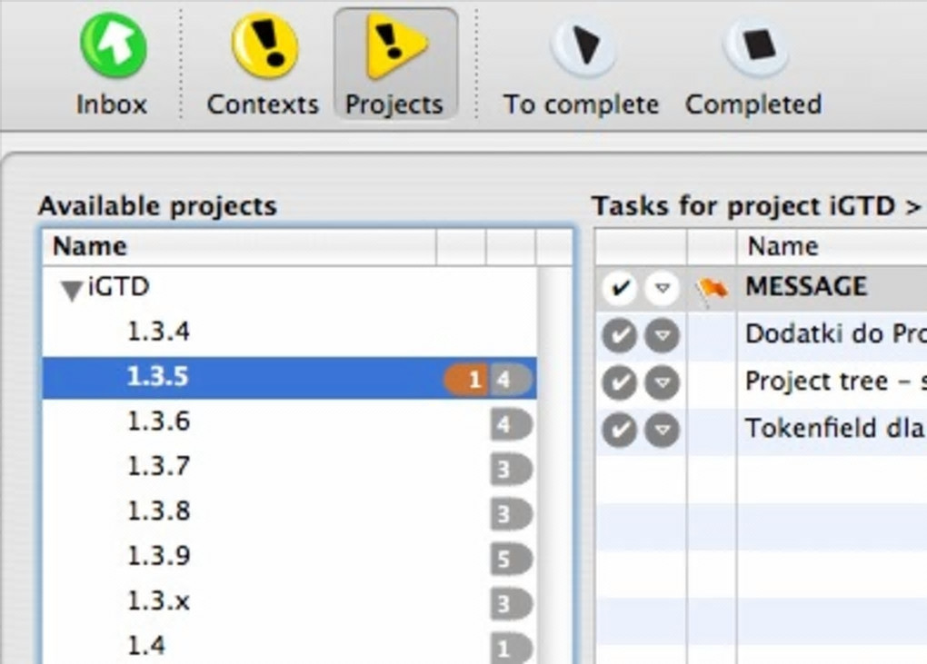Viewport: 927px width, 664px height.
Task: Switch to Contexts view icon
Action: [x=264, y=45]
